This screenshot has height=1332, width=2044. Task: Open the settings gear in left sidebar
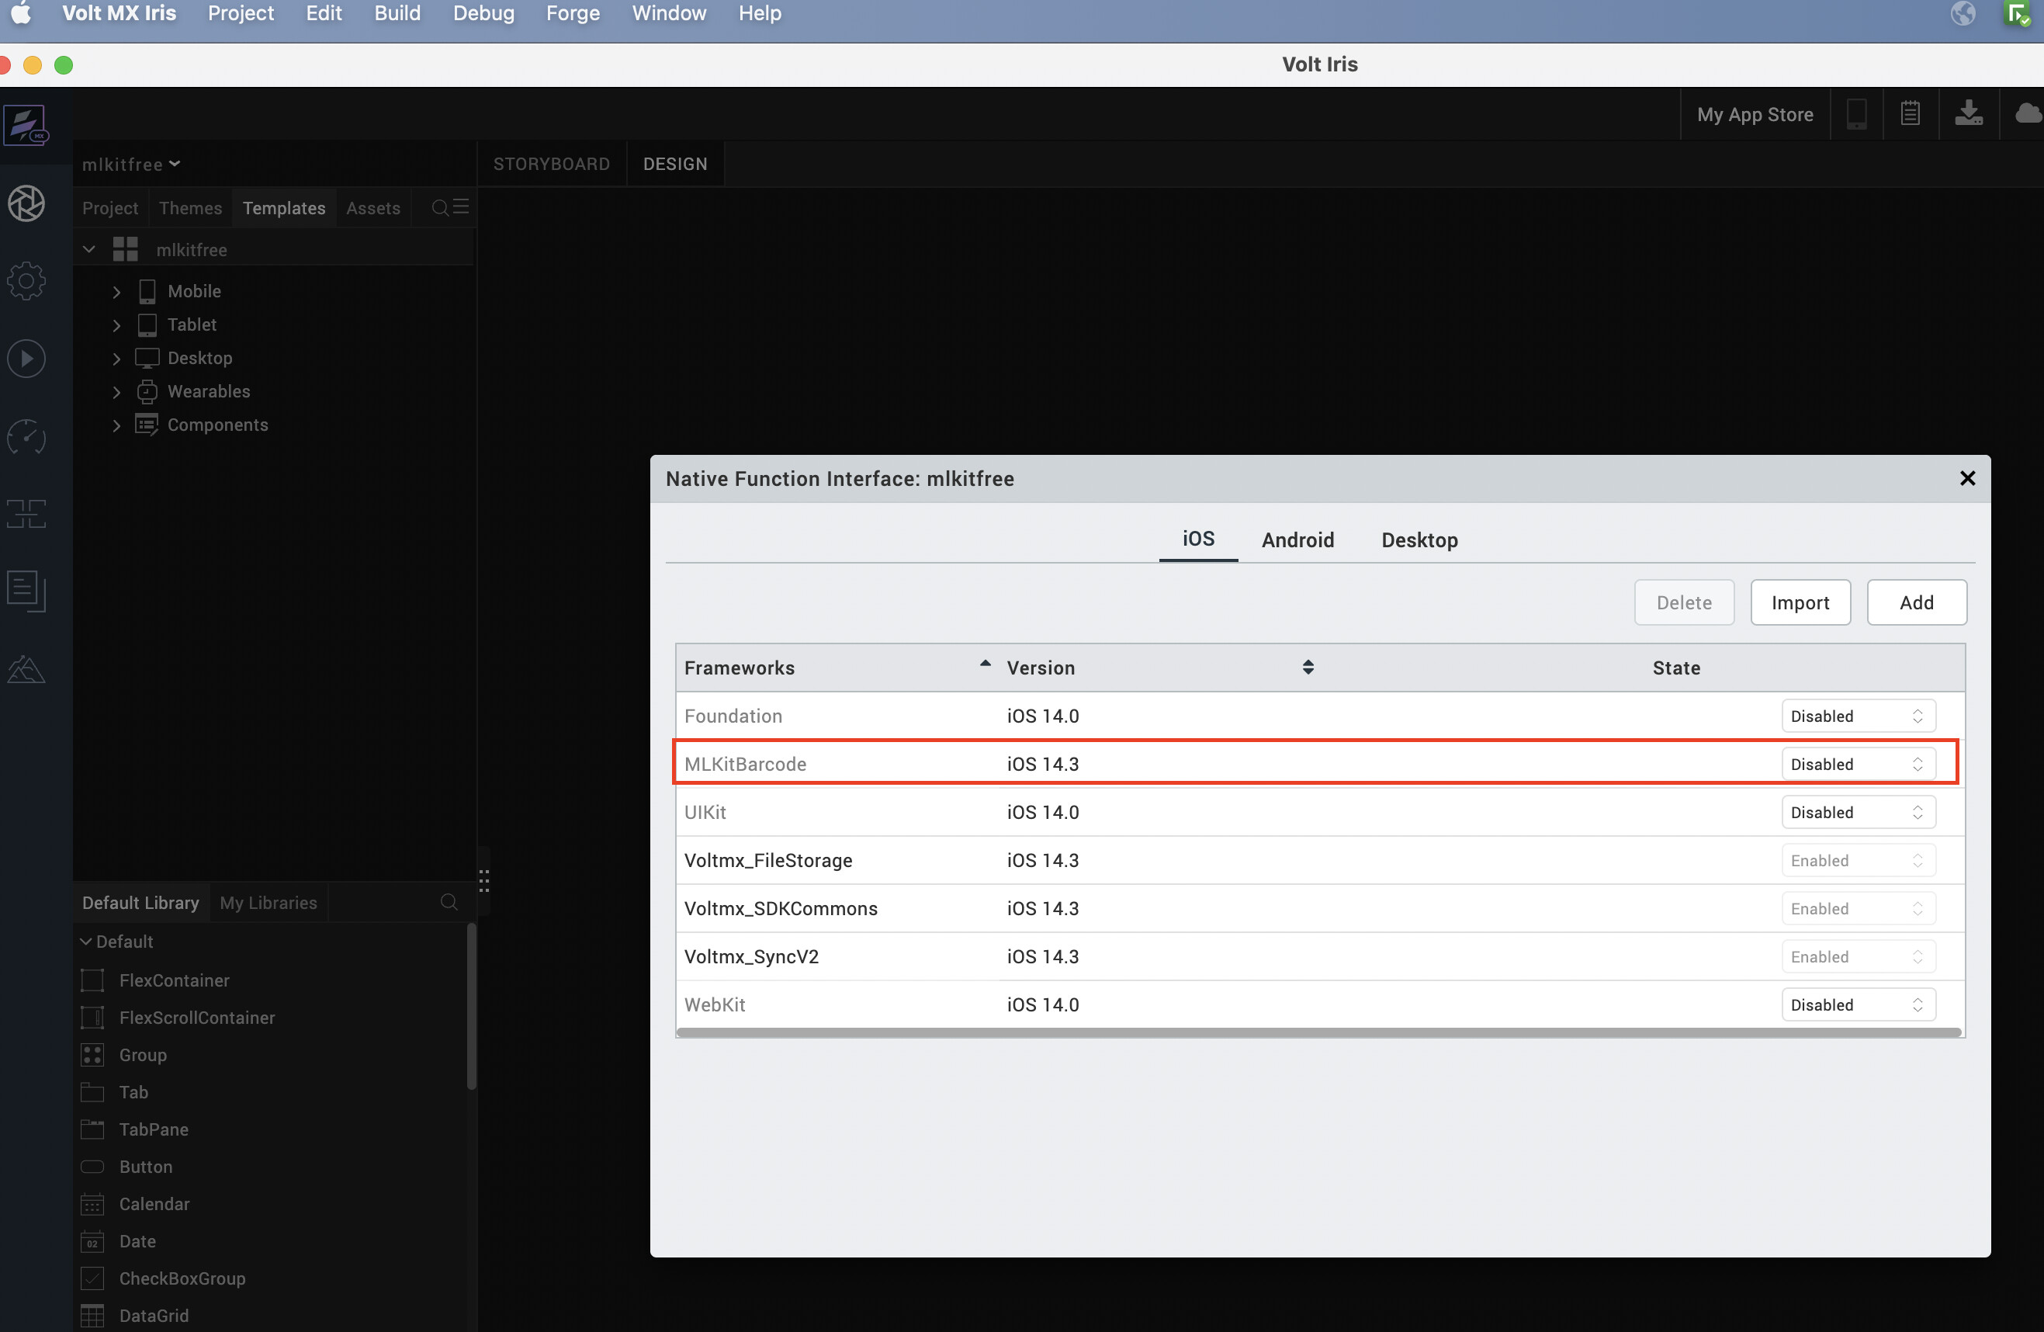click(x=26, y=281)
